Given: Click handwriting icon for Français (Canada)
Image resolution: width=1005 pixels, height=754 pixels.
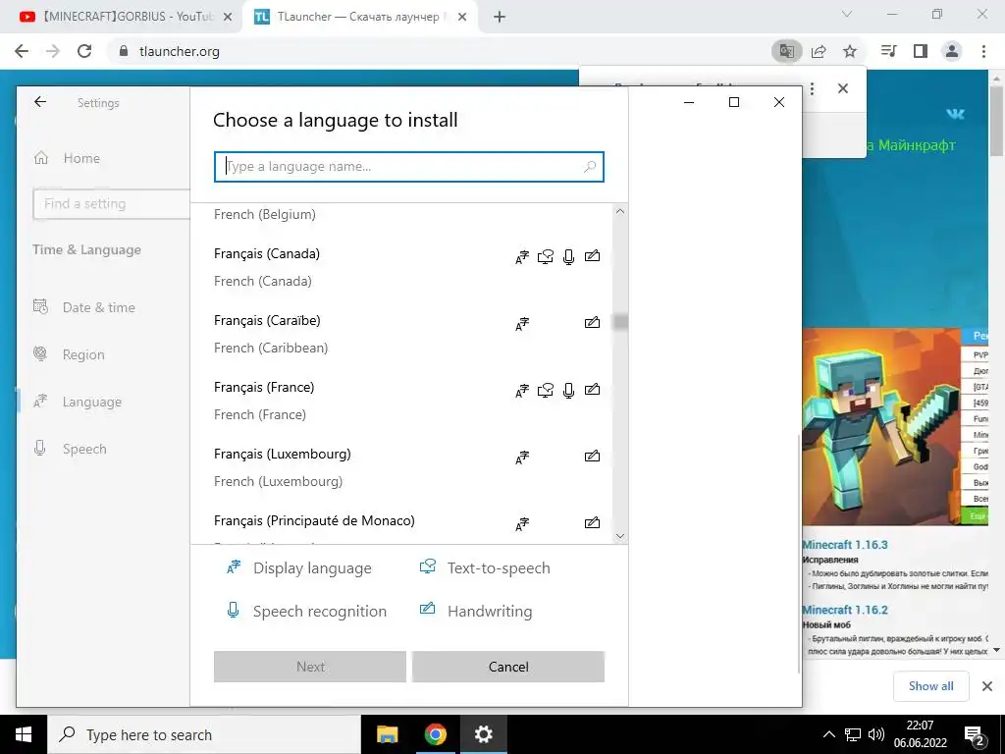Looking at the screenshot, I should 592,256.
